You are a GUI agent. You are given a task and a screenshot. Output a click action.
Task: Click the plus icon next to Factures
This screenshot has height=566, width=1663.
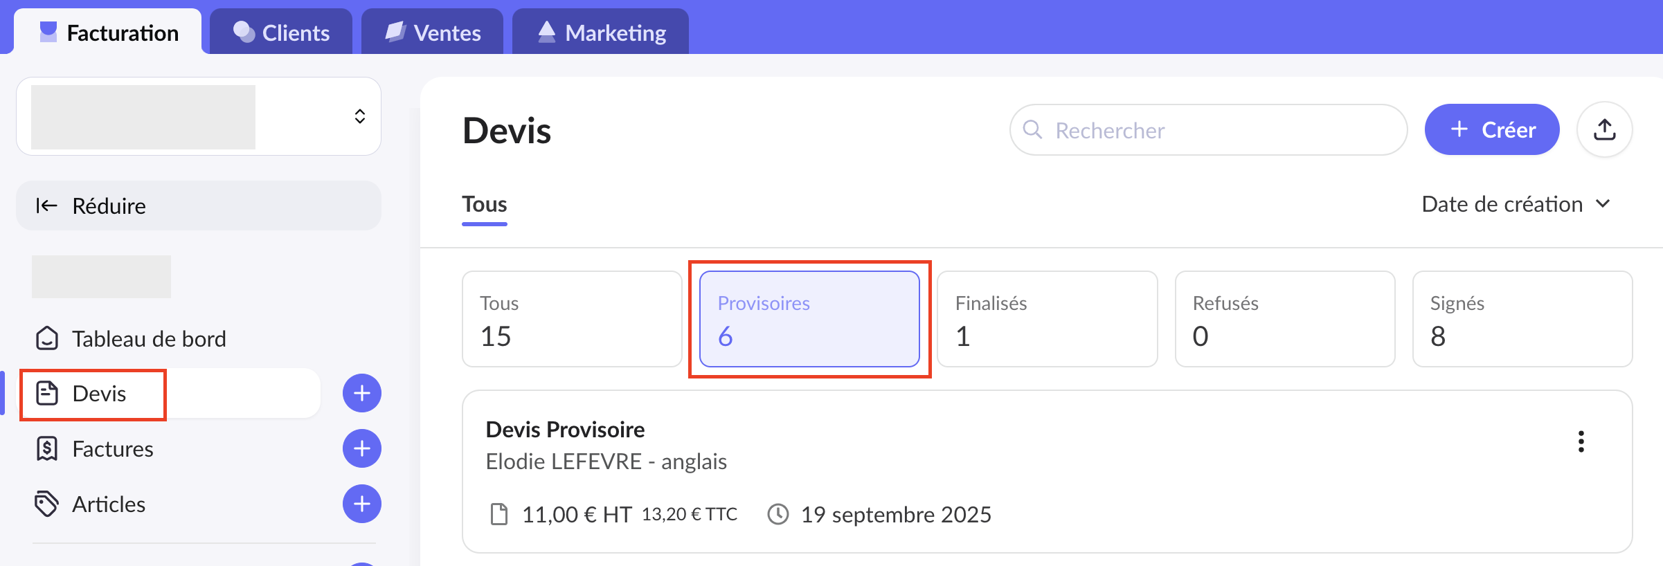click(361, 448)
